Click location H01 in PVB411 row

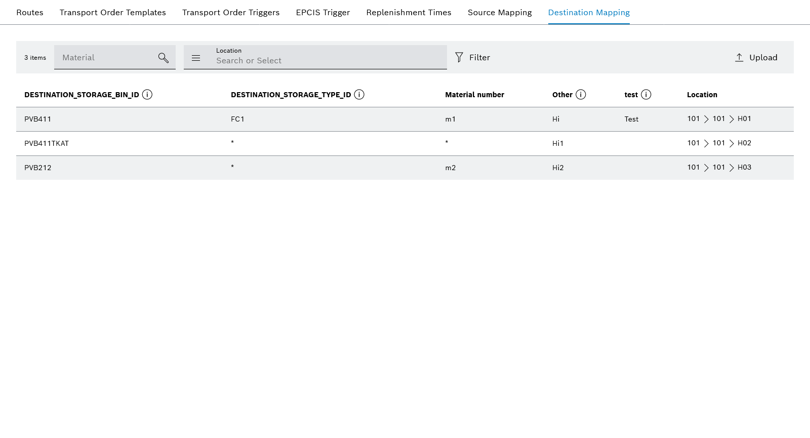[x=744, y=118]
